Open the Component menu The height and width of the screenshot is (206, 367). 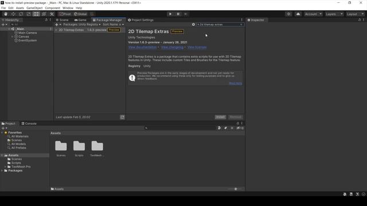coord(52,8)
